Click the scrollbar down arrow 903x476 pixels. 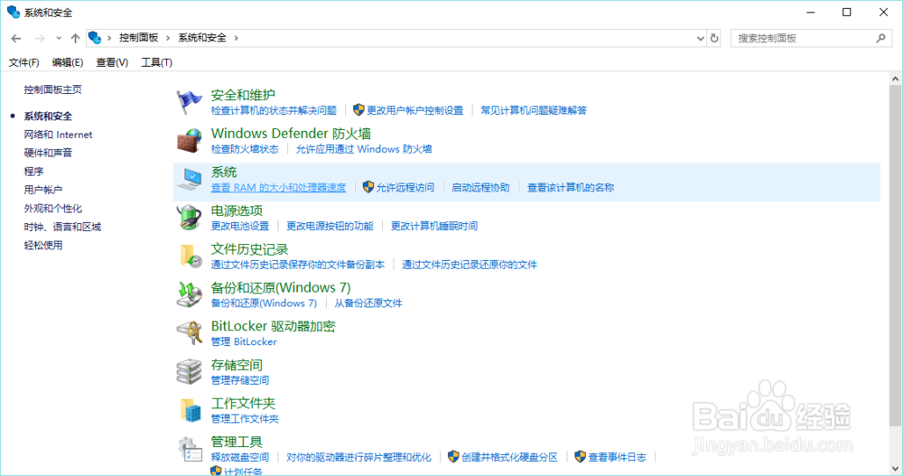click(895, 469)
